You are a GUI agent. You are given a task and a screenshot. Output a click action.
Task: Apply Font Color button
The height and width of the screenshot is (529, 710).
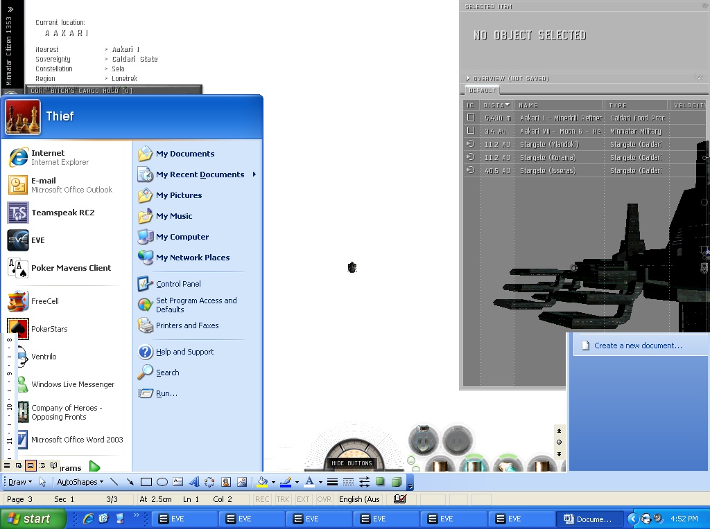pyautogui.click(x=309, y=482)
